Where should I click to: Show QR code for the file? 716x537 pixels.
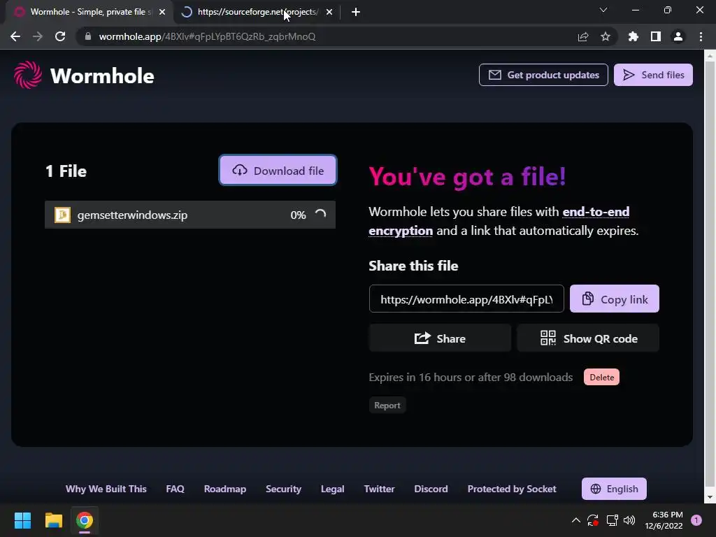[588, 338]
